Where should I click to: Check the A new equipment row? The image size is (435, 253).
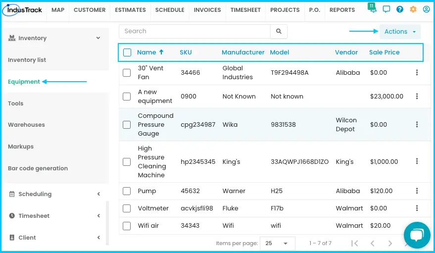[127, 97]
